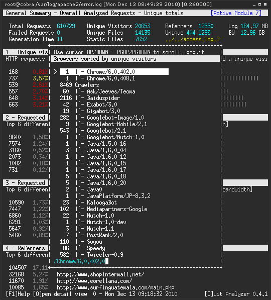Viewport: 271px width, 300px height.
Task: Click the Crawlers category row
Action: 79,85
